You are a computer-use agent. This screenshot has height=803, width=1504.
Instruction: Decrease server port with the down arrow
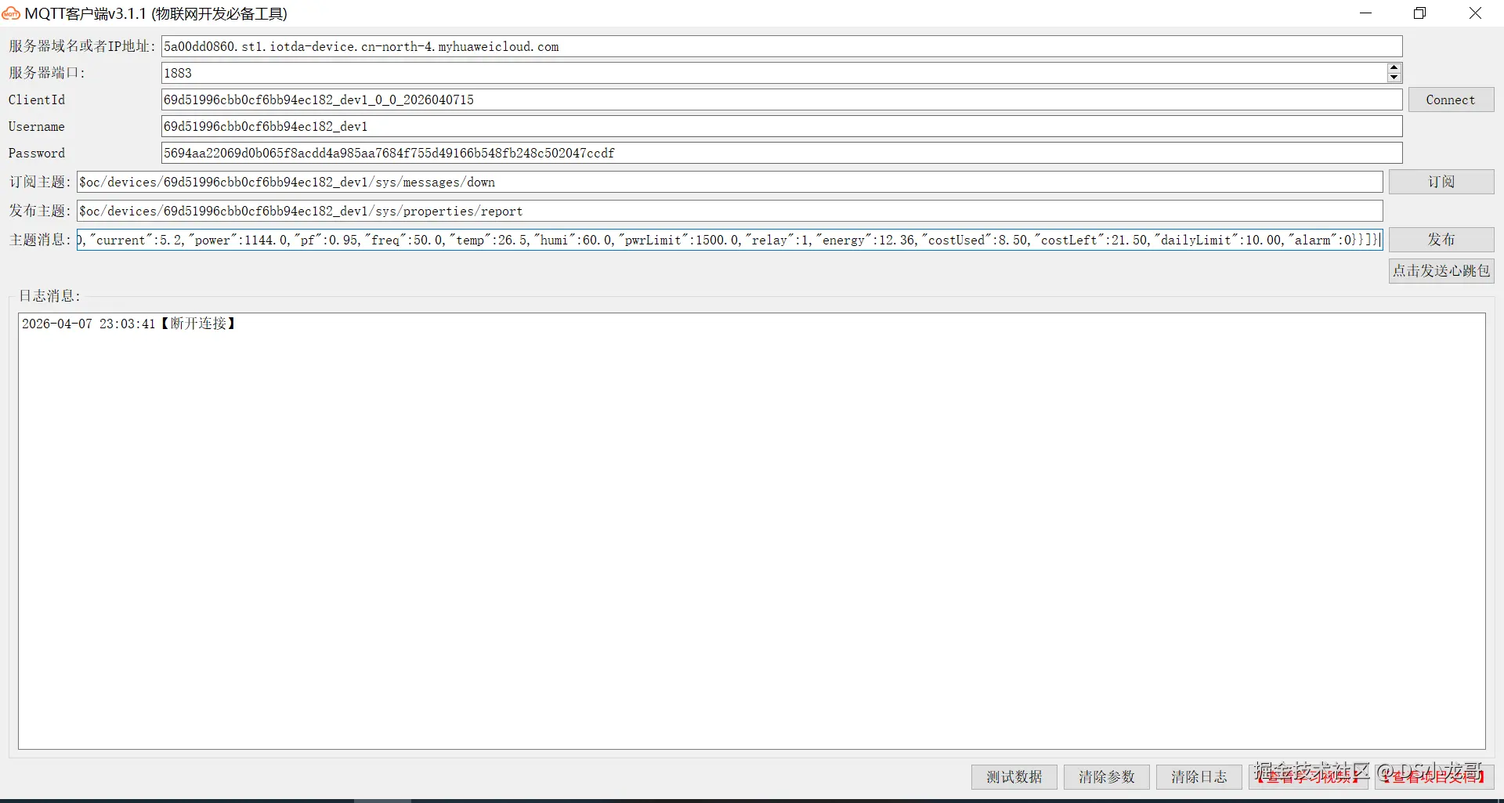(1394, 78)
